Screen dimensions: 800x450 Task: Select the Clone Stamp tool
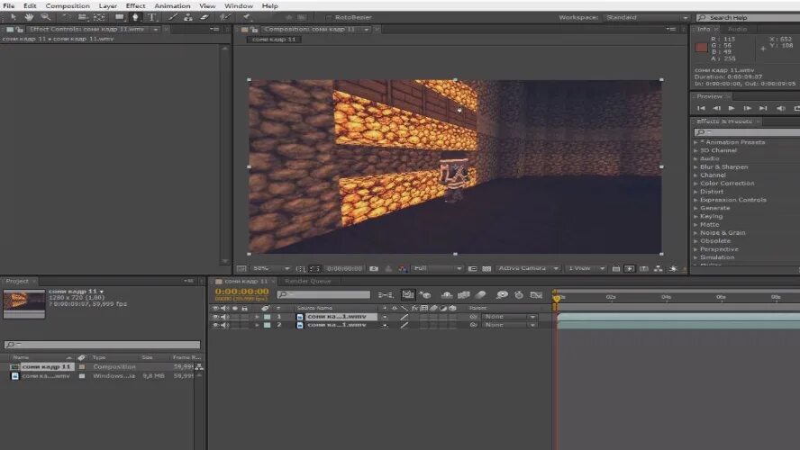(x=188, y=17)
